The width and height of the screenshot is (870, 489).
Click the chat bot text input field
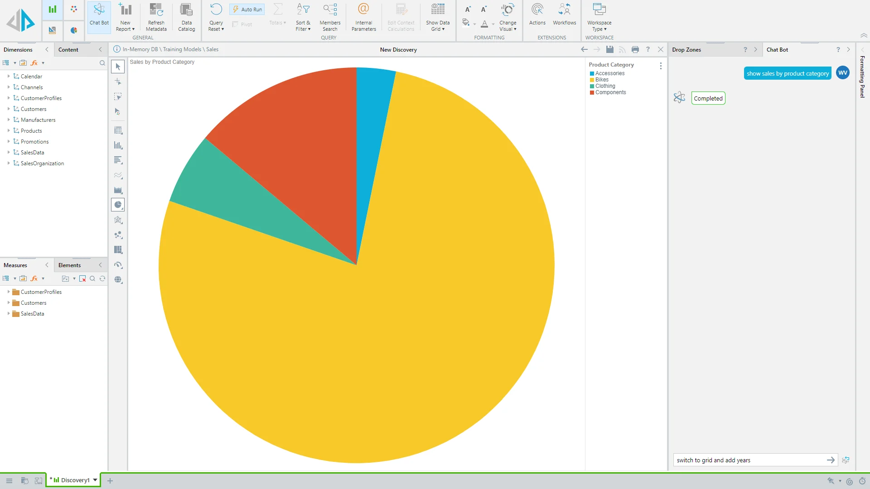coord(748,460)
